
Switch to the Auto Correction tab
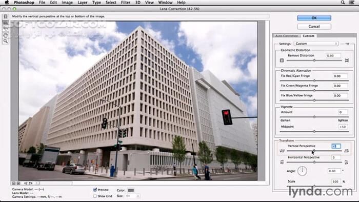(286, 36)
